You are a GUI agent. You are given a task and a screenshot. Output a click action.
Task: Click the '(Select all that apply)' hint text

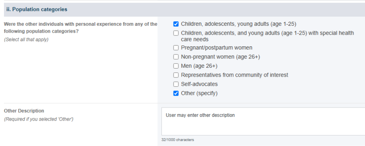[26, 40]
